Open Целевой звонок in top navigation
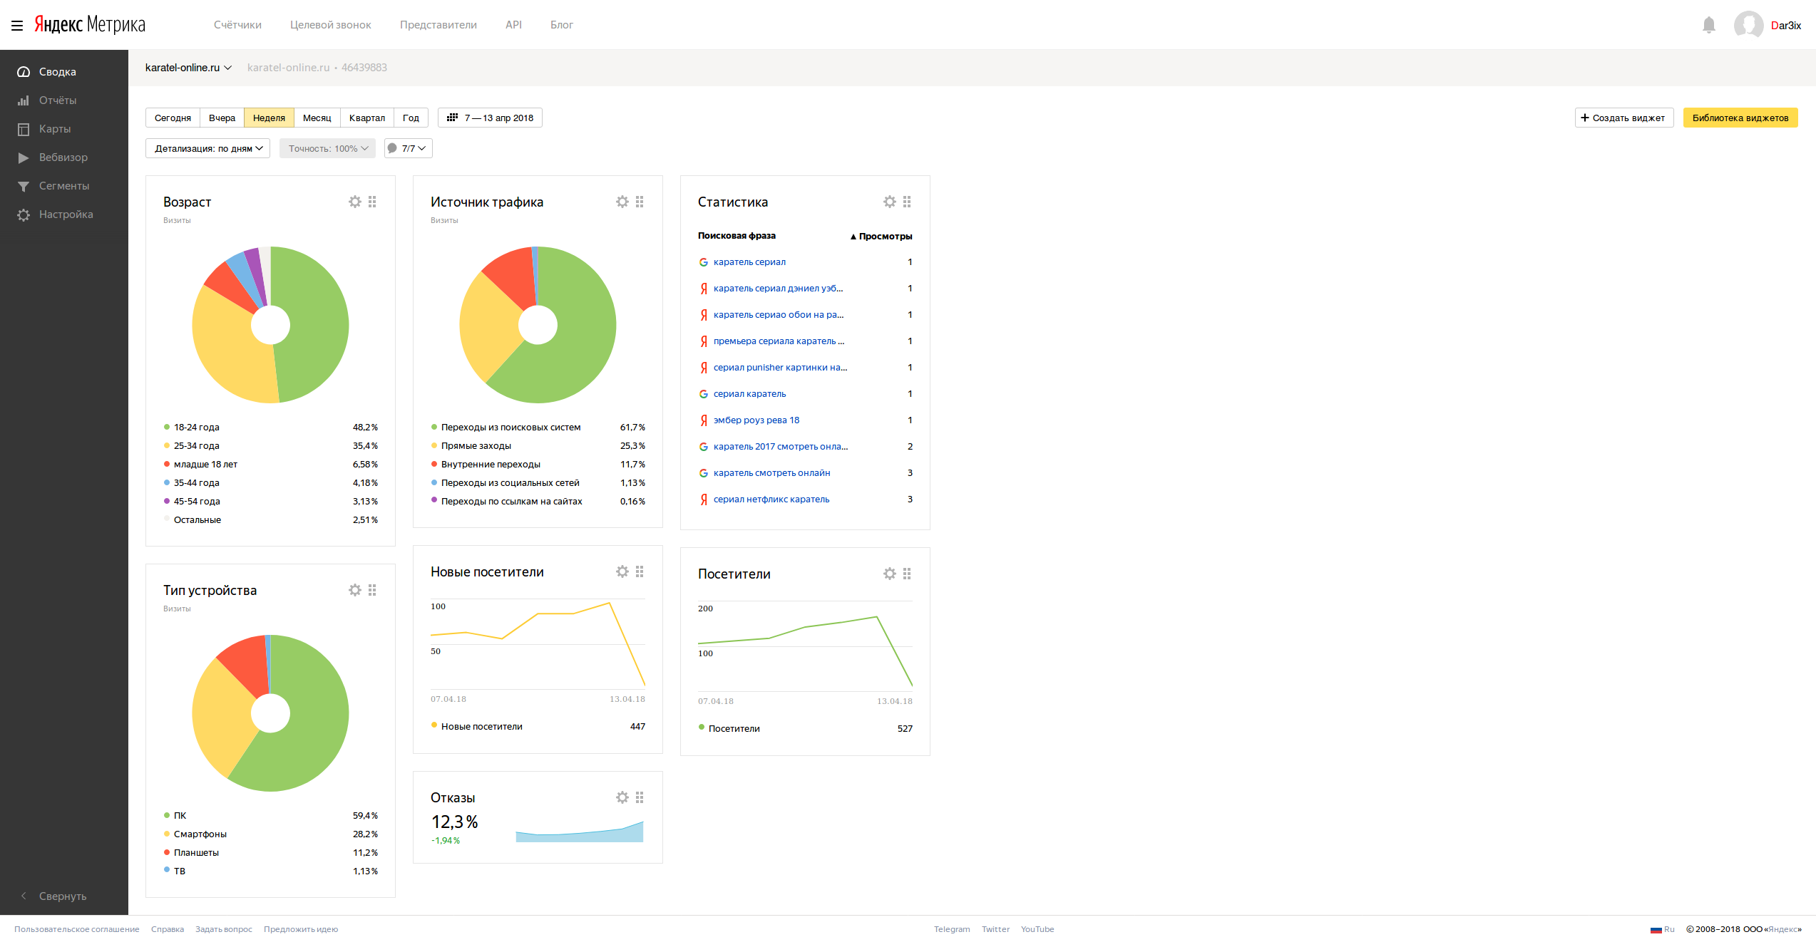This screenshot has height=942, width=1816. click(330, 25)
